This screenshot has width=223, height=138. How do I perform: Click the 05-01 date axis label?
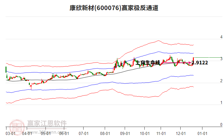tap(46, 134)
